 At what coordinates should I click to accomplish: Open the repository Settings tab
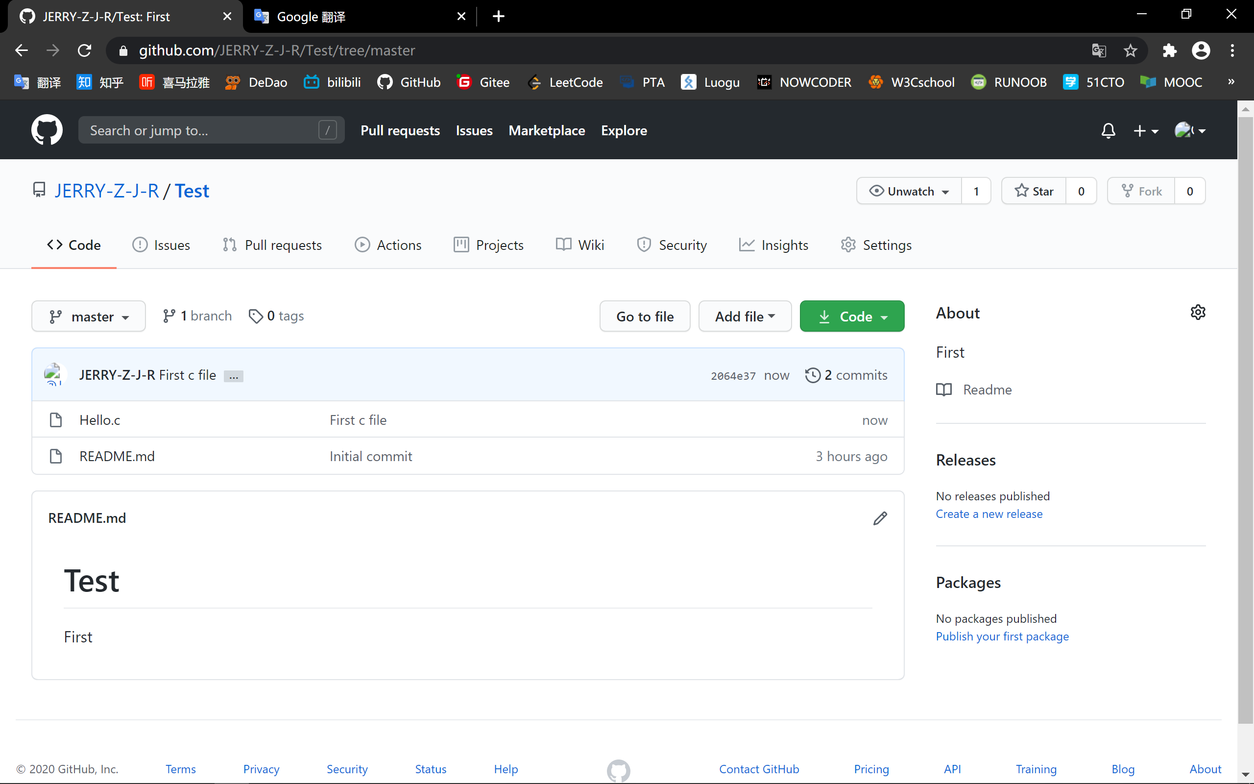click(x=876, y=245)
